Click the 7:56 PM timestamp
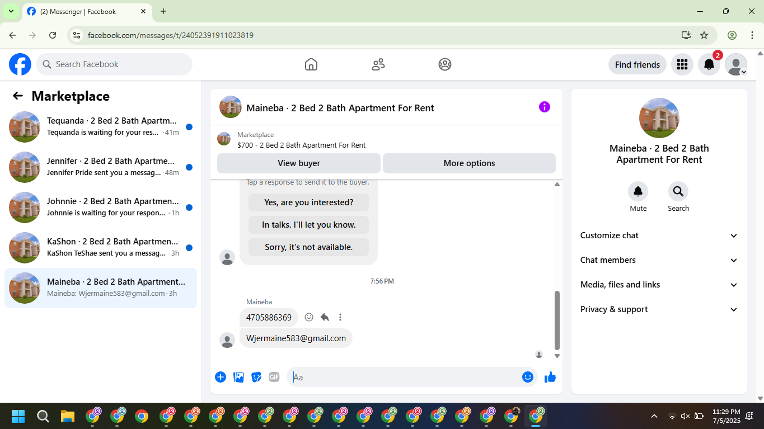 [382, 281]
